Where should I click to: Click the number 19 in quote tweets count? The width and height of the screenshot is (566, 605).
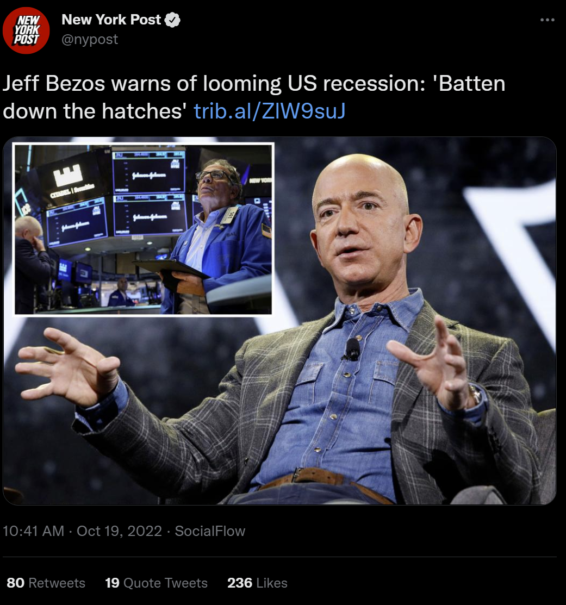pos(112,583)
